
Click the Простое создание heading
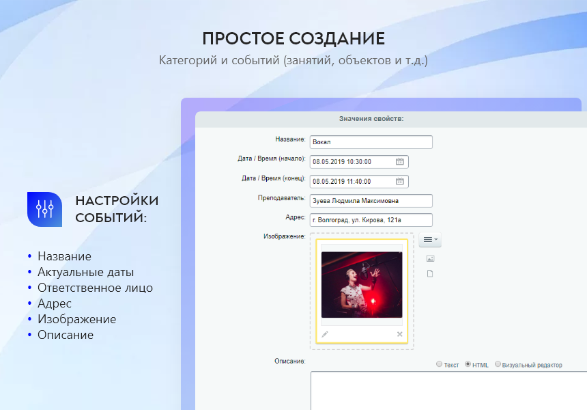tap(293, 38)
